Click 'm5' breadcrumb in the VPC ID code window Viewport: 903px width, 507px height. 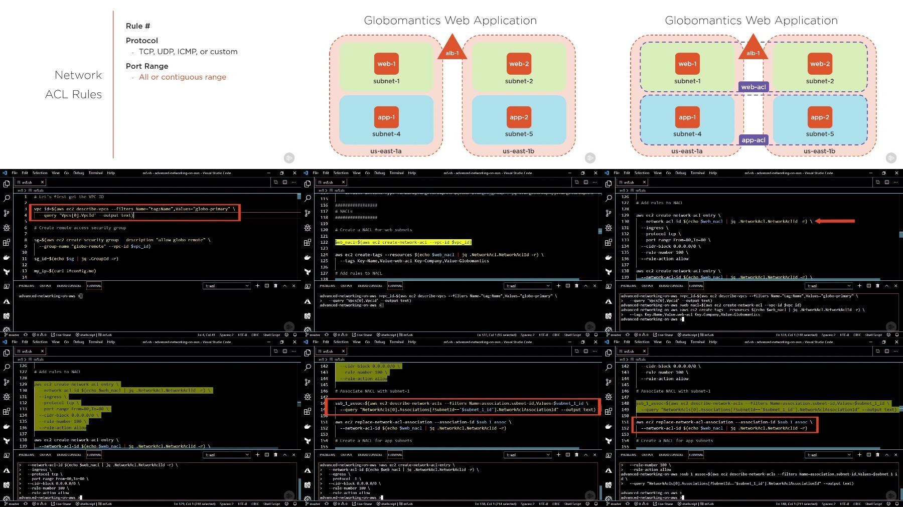coord(21,191)
